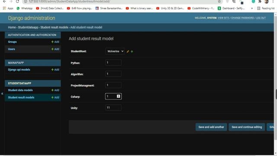
Task: Focus the Python score field
Action: (x=113, y=62)
